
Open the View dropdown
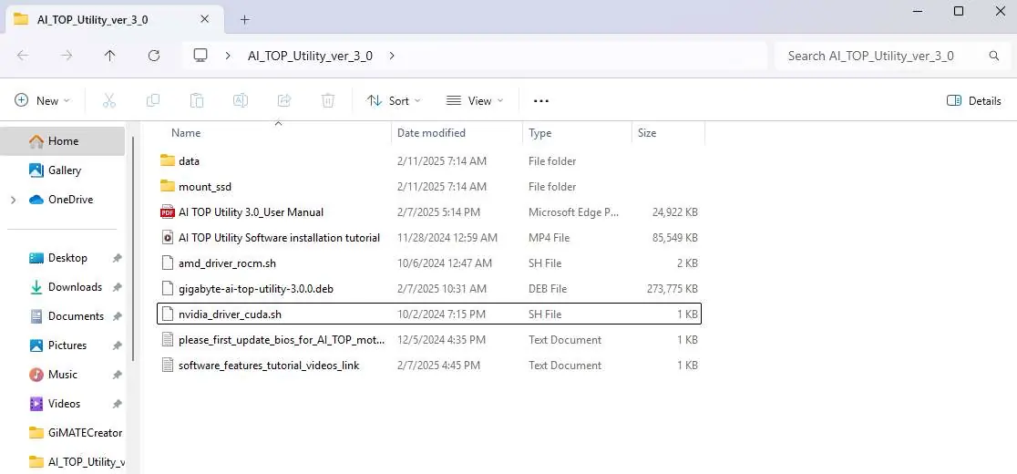(475, 100)
